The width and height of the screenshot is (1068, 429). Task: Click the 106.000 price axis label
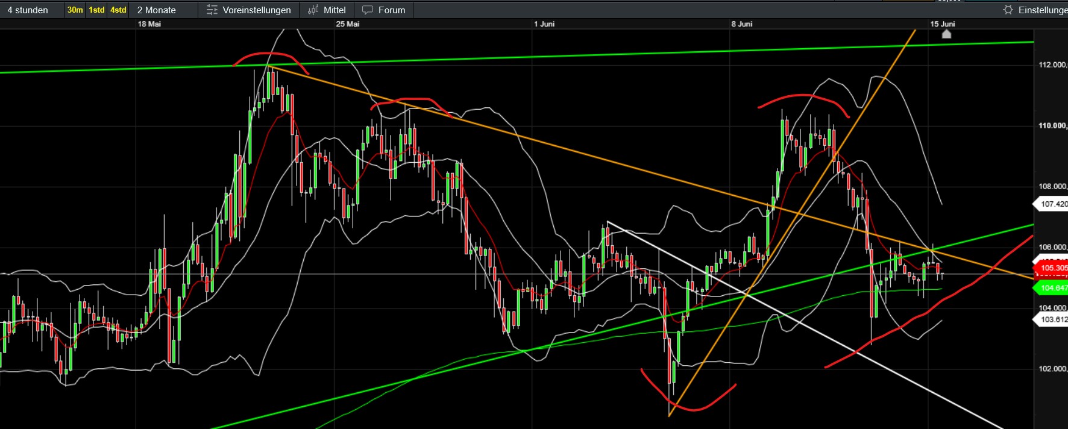pyautogui.click(x=1052, y=248)
